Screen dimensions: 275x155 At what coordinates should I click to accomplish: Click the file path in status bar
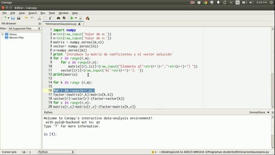pyautogui.click(x=214, y=152)
